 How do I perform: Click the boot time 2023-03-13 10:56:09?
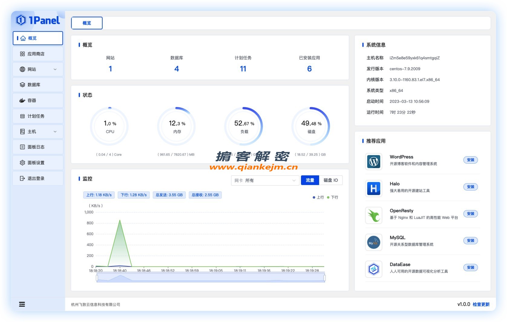[x=409, y=102]
